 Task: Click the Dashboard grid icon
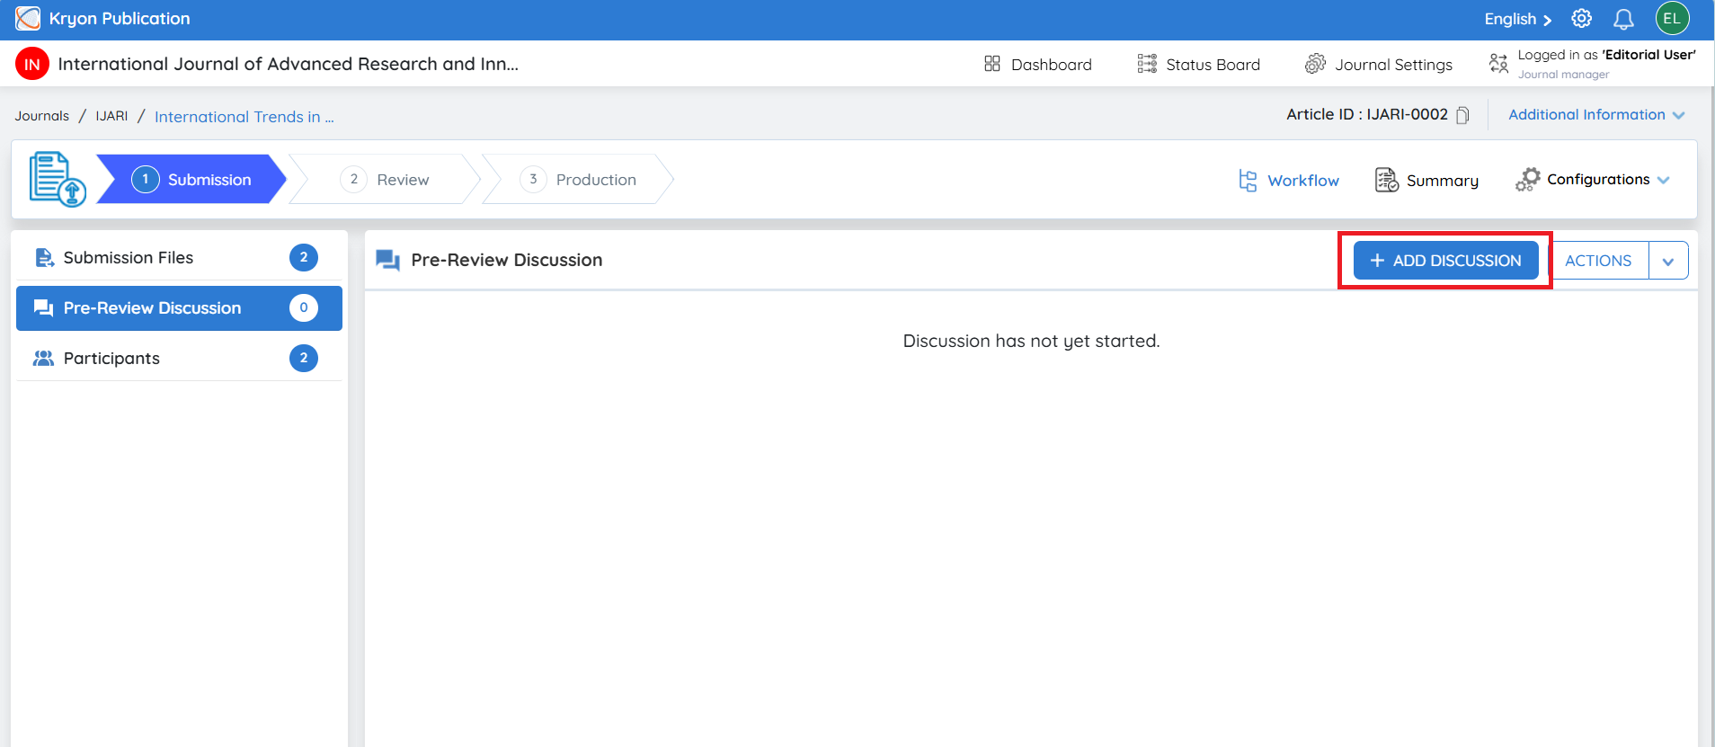992,64
